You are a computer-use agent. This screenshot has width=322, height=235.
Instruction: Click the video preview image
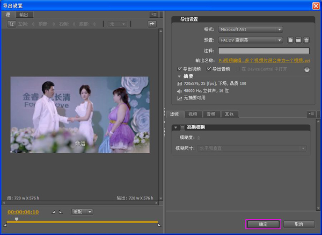pyautogui.click(x=80, y=115)
